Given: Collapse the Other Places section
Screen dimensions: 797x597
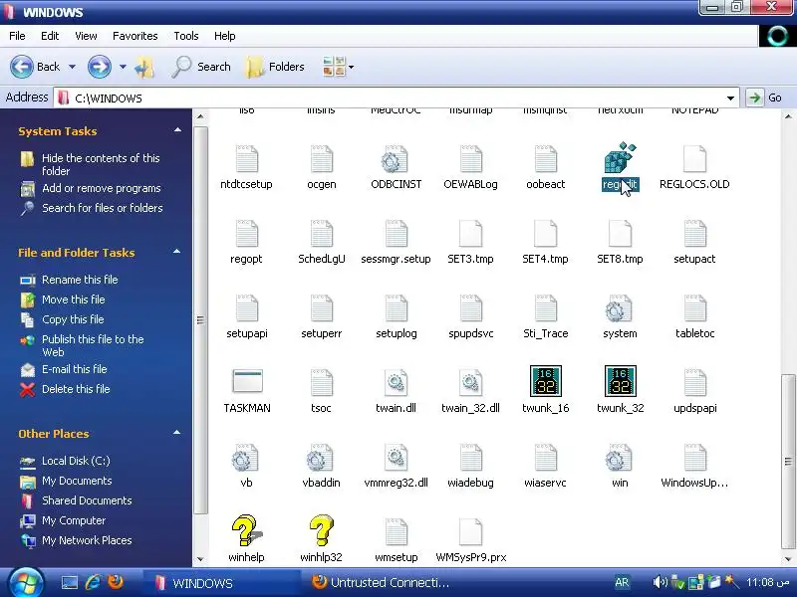Looking at the screenshot, I should 177,433.
